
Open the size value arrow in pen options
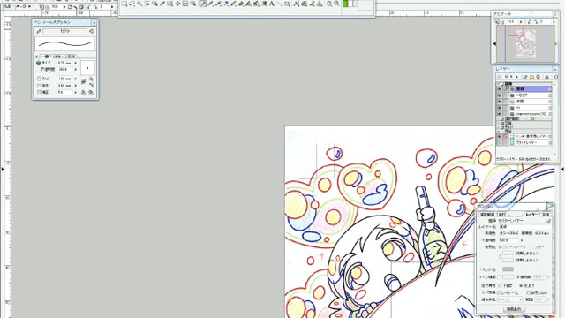76,63
